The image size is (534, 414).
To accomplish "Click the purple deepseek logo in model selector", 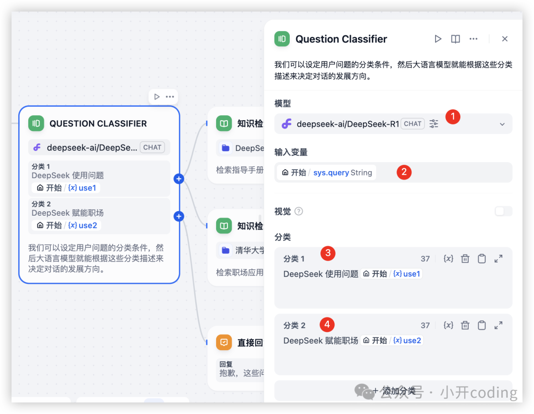I will [x=286, y=124].
